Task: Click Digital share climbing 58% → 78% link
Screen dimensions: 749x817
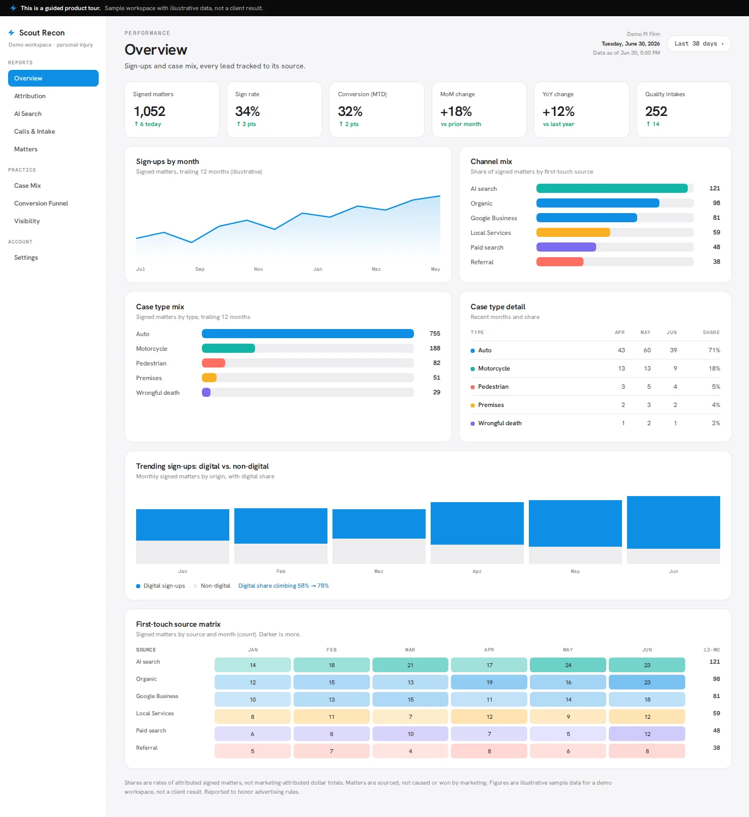Action: (283, 586)
